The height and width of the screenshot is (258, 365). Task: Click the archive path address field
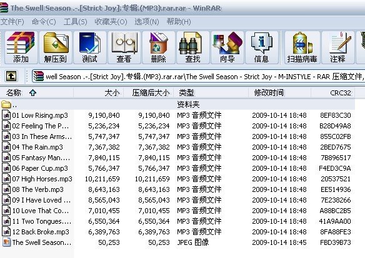pyautogui.click(x=199, y=76)
